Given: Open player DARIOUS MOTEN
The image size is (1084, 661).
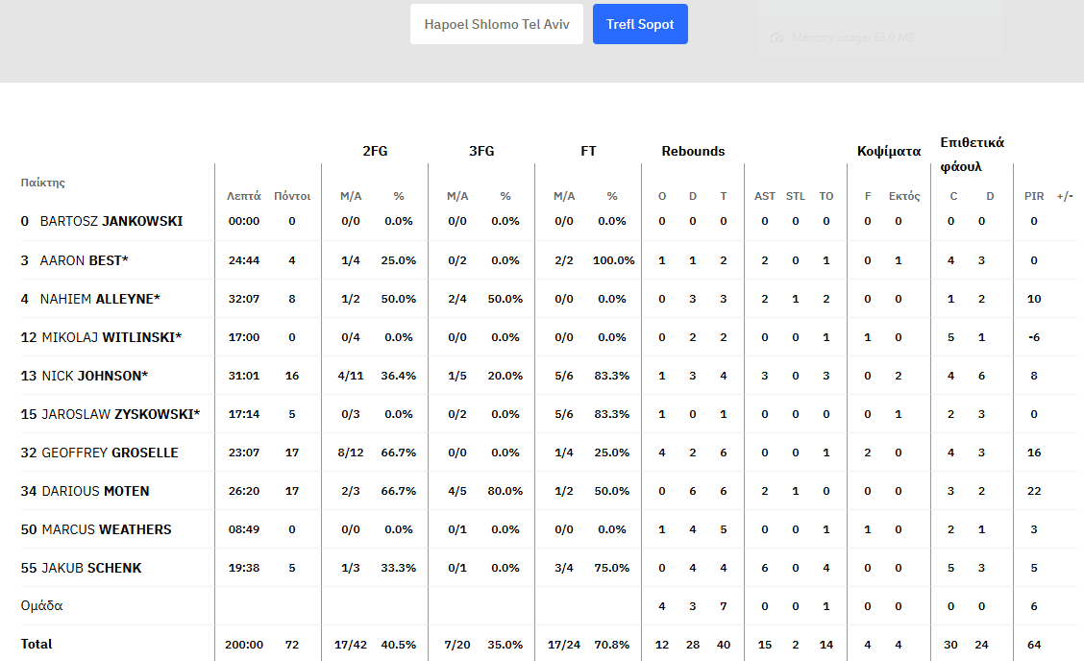Looking at the screenshot, I should pos(95,491).
